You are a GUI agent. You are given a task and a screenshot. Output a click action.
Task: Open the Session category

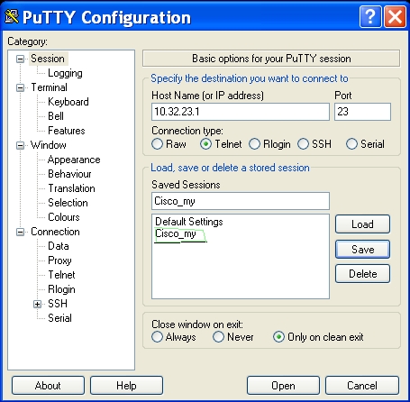(x=48, y=59)
